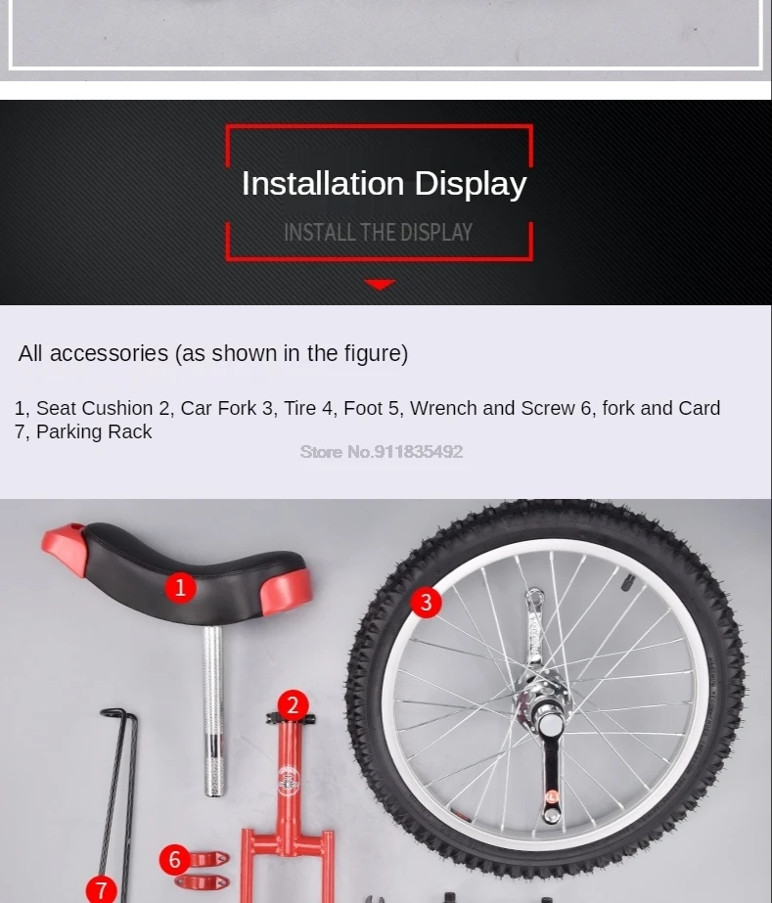Click the upper silver crank arm

tap(536, 628)
